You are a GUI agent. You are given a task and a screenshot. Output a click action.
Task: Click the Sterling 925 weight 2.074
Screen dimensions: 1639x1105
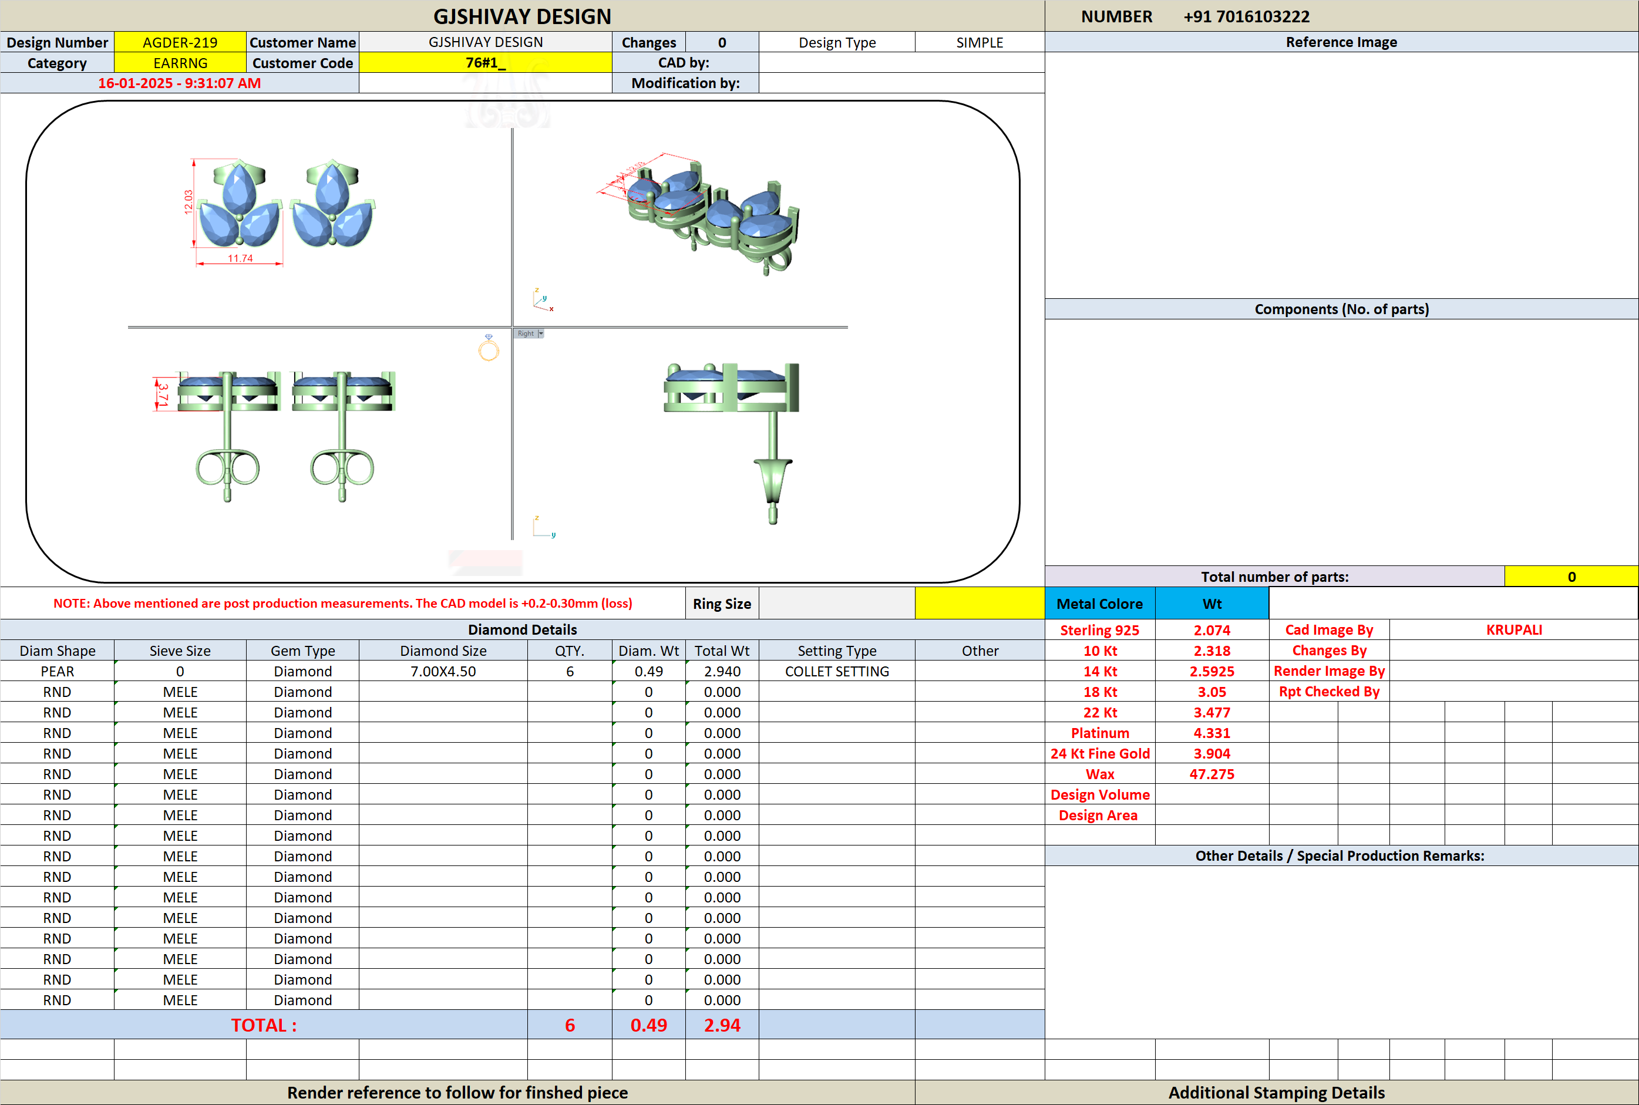1212,630
